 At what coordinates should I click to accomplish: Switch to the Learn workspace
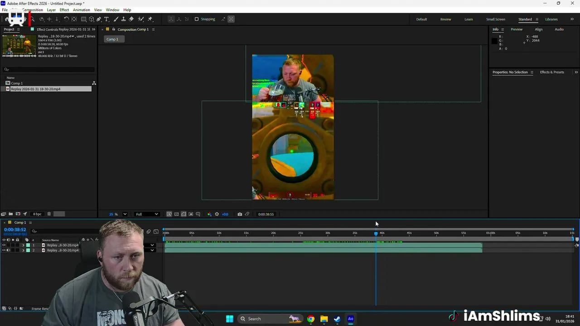coord(469,19)
